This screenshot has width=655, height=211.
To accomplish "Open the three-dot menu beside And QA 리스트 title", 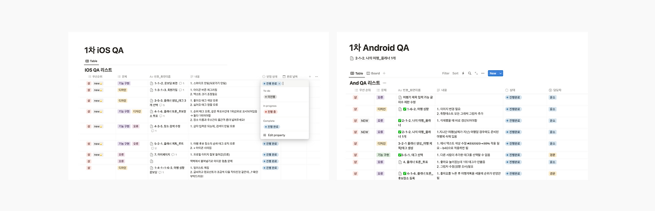I will coord(384,82).
